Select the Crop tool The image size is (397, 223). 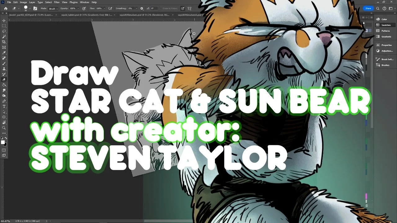(4, 42)
